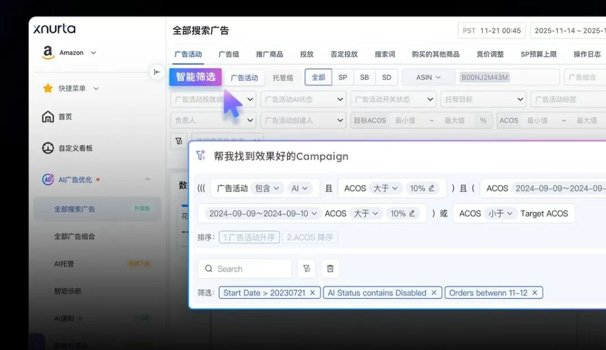Switch to the 广告组 tab
Image resolution: width=606 pixels, height=350 pixels.
(229, 54)
